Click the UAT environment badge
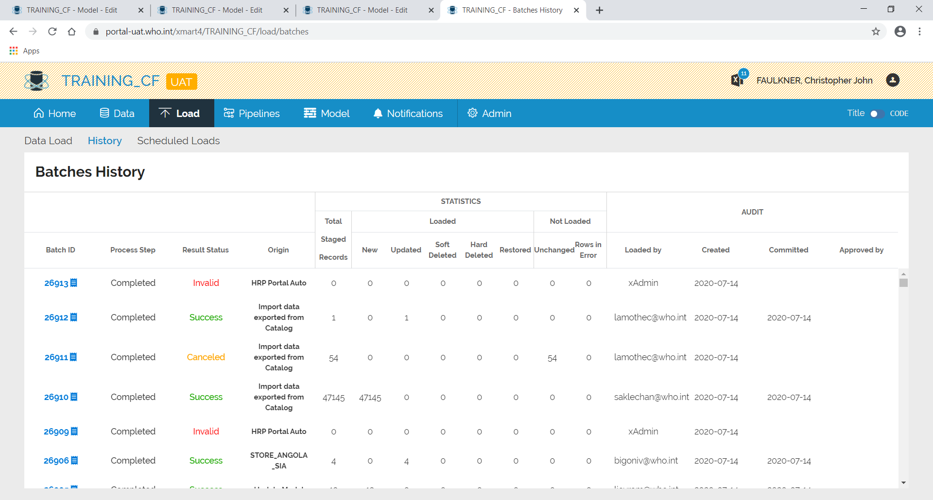The width and height of the screenshot is (933, 500). pos(181,82)
